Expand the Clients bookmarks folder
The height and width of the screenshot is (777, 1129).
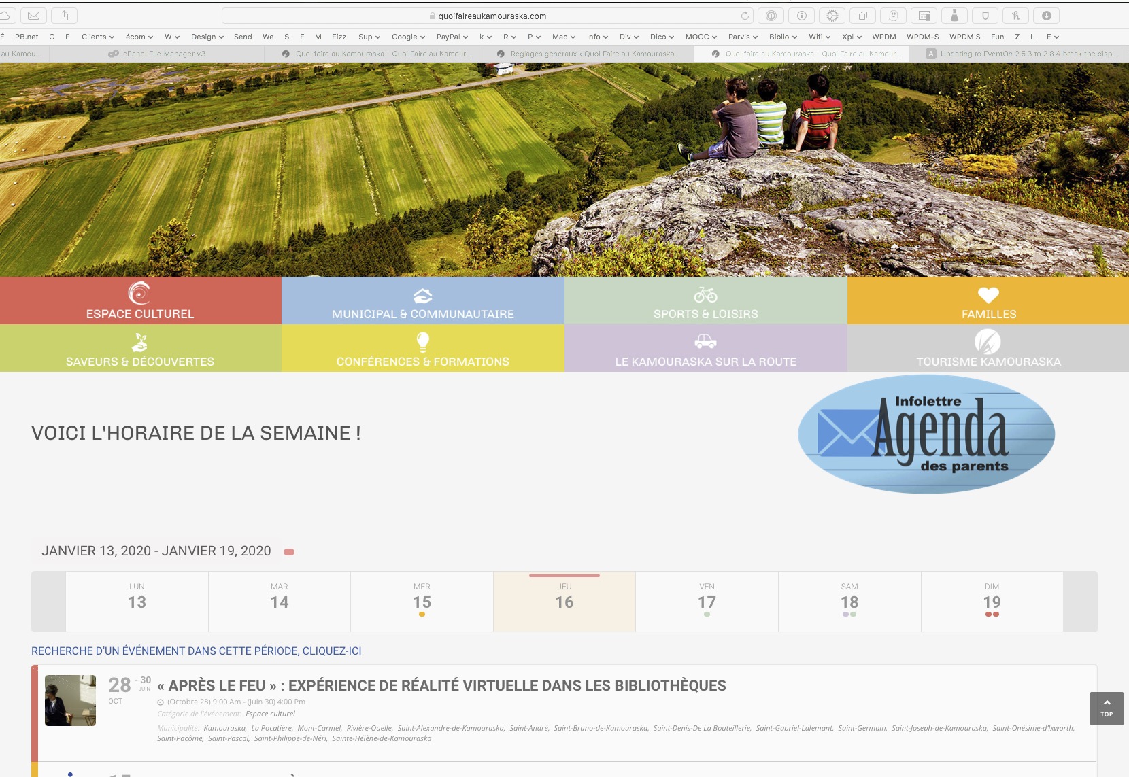(97, 37)
